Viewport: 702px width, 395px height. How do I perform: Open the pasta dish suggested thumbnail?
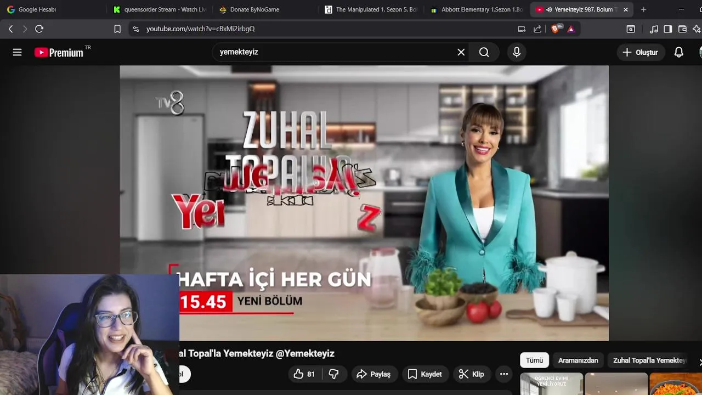pos(676,384)
